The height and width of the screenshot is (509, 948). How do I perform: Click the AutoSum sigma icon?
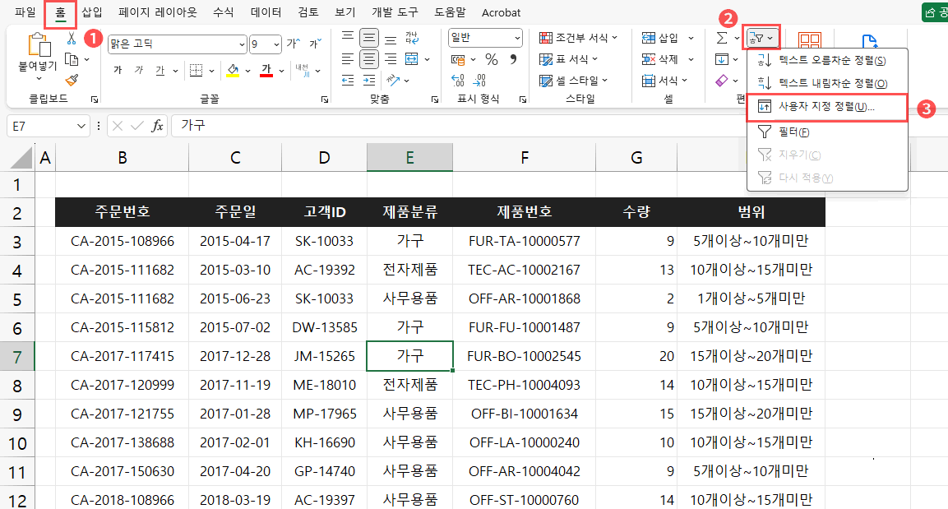[x=722, y=38]
